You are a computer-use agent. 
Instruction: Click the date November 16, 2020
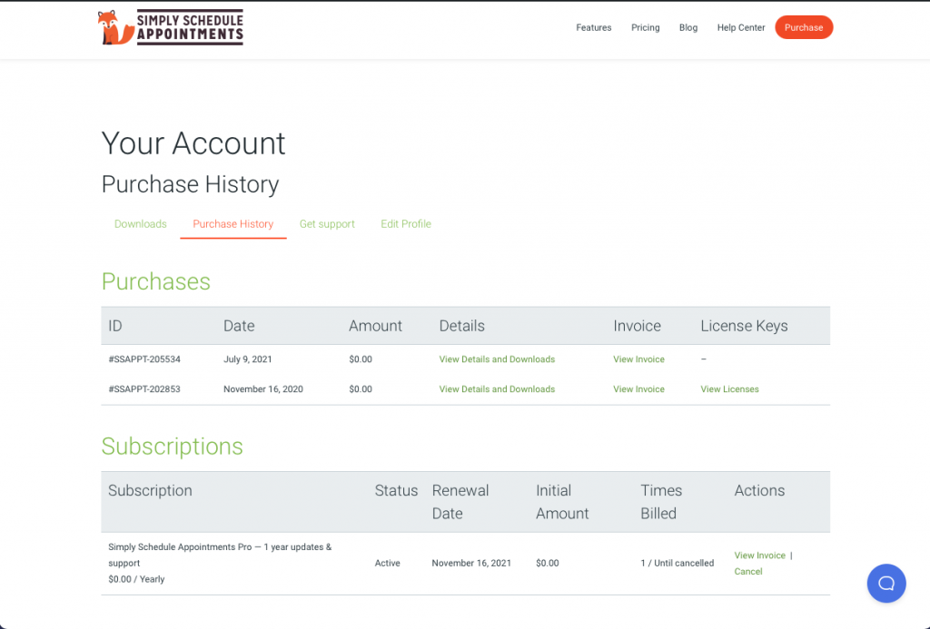[262, 389]
